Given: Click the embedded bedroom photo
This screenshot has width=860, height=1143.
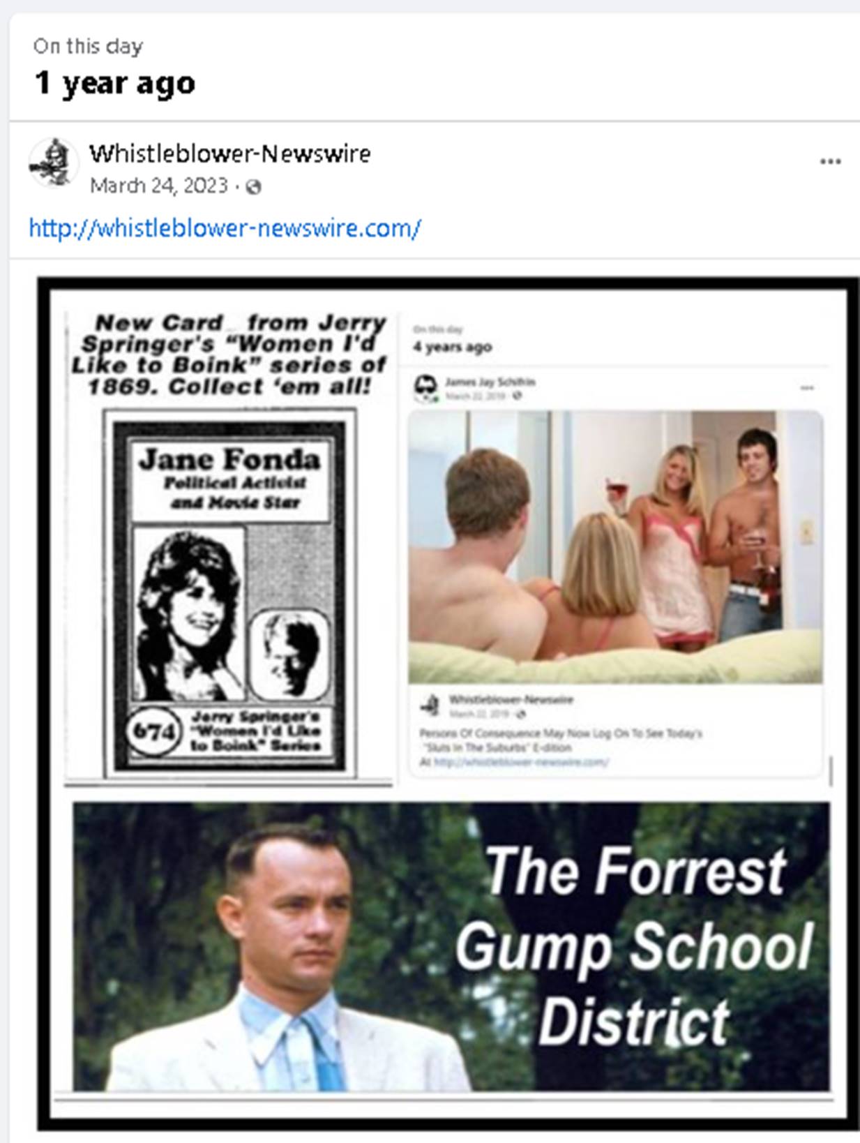Looking at the screenshot, I should [615, 547].
